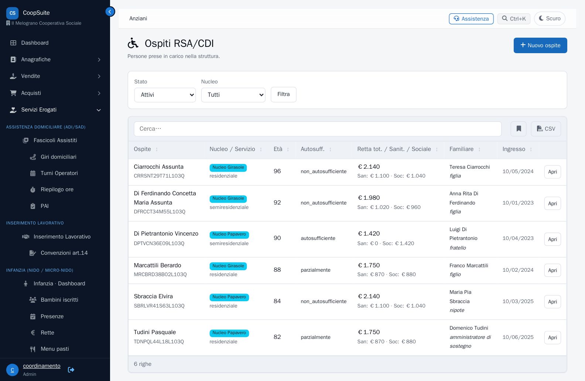Image resolution: width=585 pixels, height=381 pixels.
Task: Click the Filtra button
Action: tap(283, 95)
